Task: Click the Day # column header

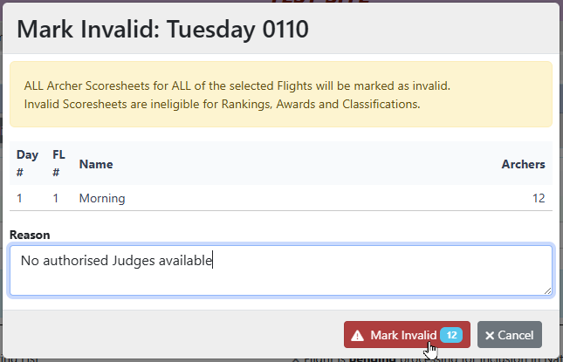Action: (27, 163)
